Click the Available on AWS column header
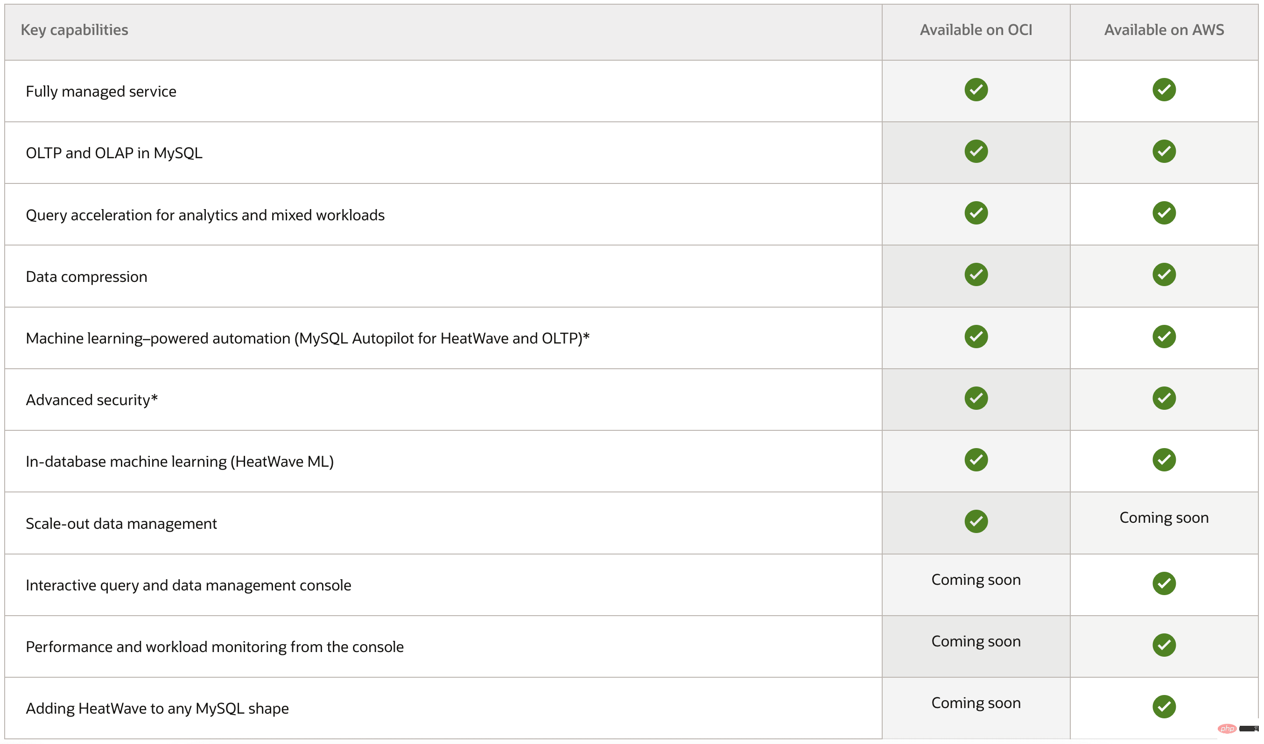 1164,30
